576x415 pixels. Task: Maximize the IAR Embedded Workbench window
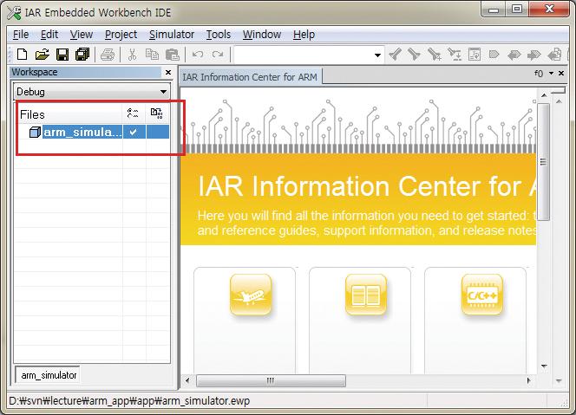click(517, 10)
